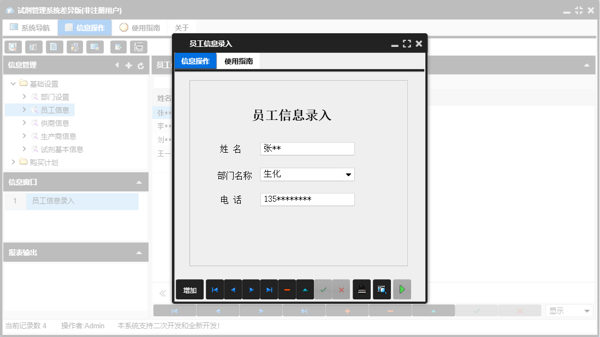Collapse the 基础设置 tree folder
Image resolution: width=600 pixels, height=337 pixels.
coord(13,83)
